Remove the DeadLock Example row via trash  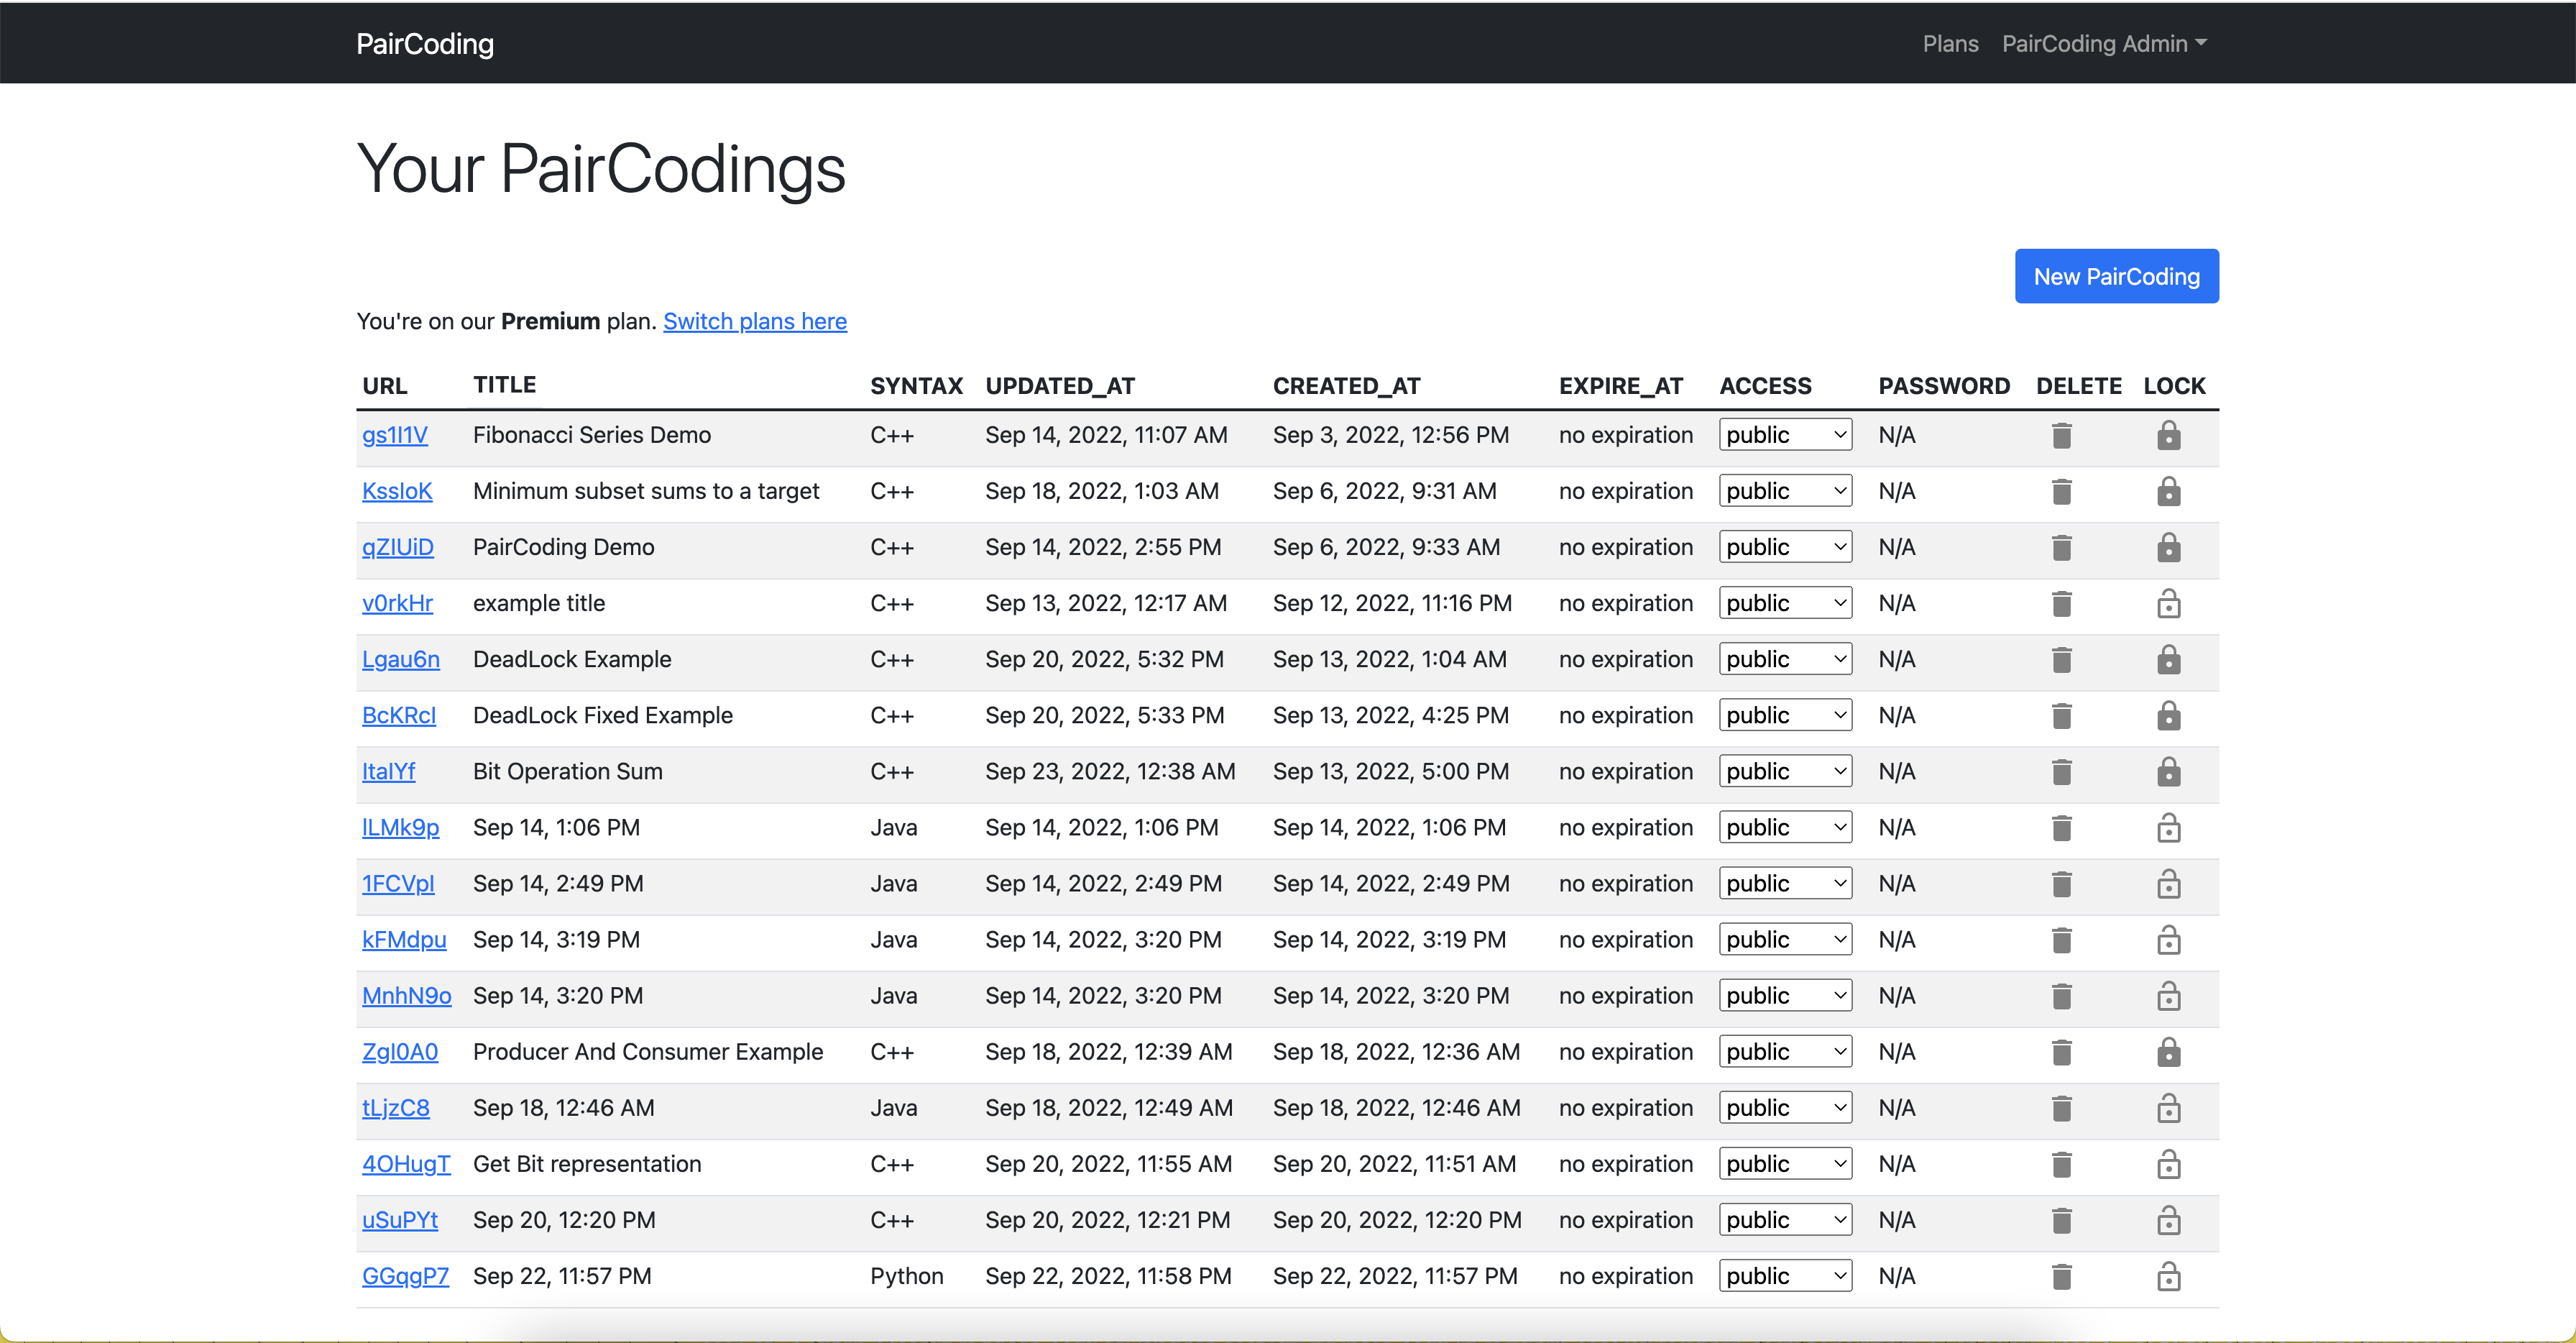pos(2061,660)
